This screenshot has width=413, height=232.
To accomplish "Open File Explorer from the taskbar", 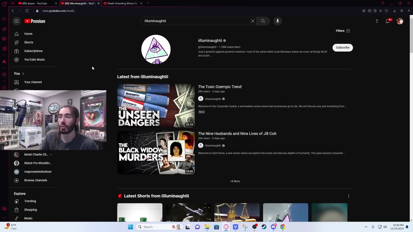I will click(x=207, y=227).
